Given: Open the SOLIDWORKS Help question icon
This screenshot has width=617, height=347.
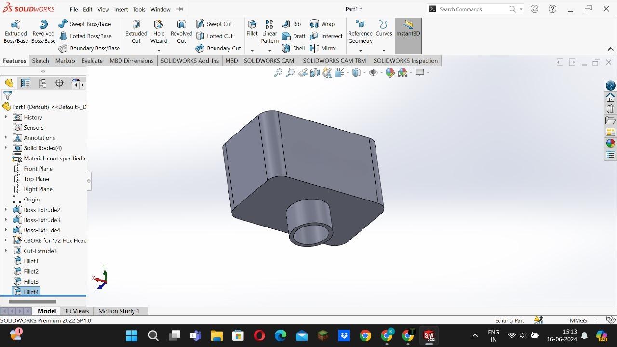Looking at the screenshot, I should click(x=552, y=9).
